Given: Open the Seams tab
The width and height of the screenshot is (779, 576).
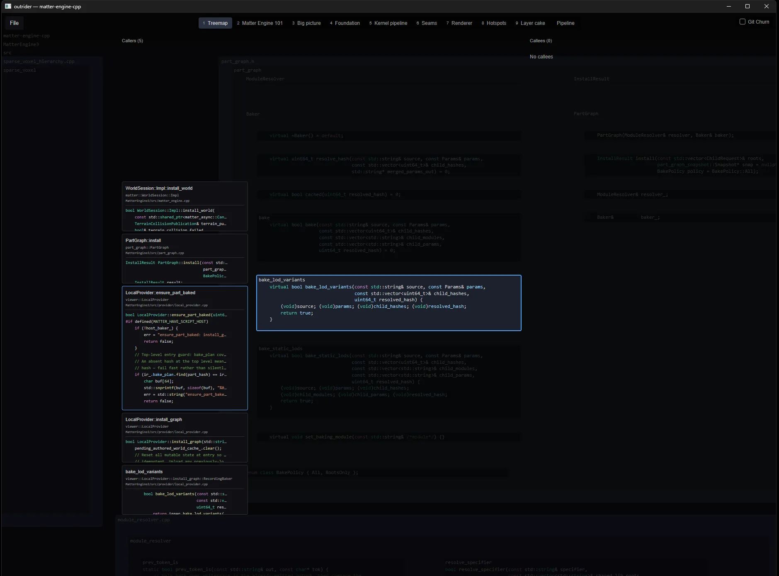Looking at the screenshot, I should [427, 23].
